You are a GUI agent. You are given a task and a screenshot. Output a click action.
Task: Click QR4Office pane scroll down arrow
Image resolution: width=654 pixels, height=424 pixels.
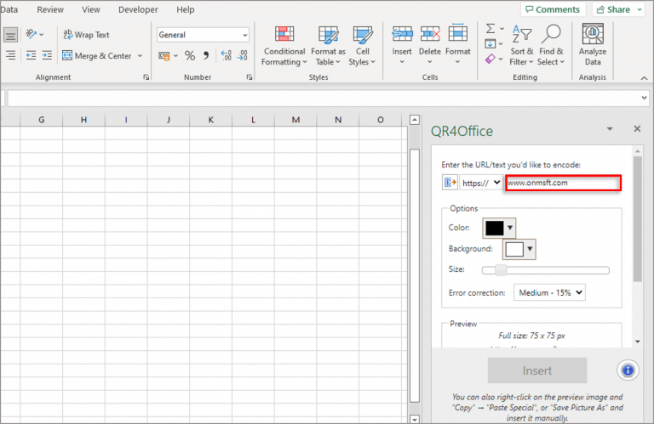coord(637,342)
